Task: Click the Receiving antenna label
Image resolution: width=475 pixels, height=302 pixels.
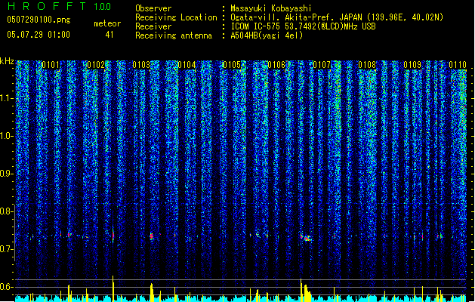Action: click(174, 35)
